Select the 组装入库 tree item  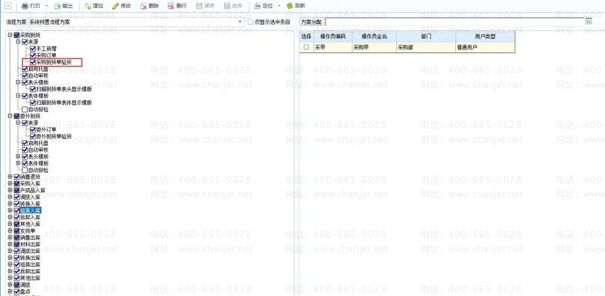click(30, 211)
